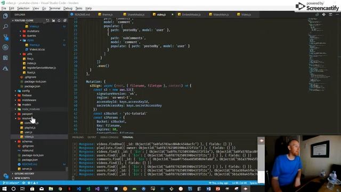Viewport: 341px width, 192px height.
Task: Open the Manage gear icon
Action: pos(5,175)
